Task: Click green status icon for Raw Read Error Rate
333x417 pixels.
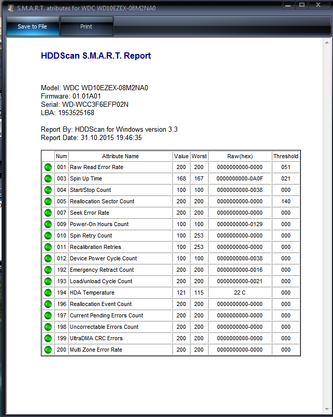Action: tap(48, 168)
